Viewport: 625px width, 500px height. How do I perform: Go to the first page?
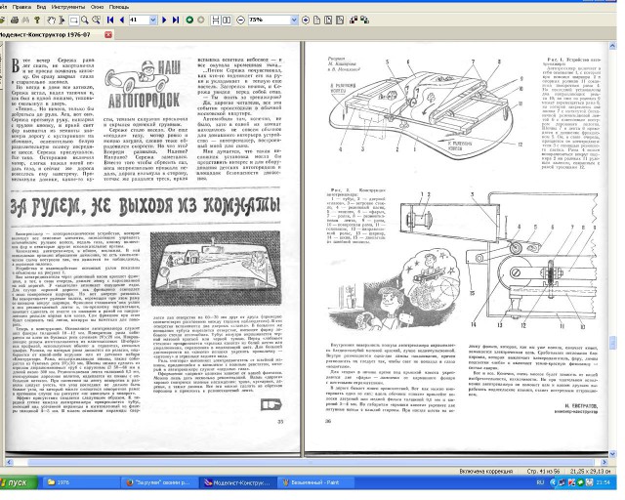(110, 20)
